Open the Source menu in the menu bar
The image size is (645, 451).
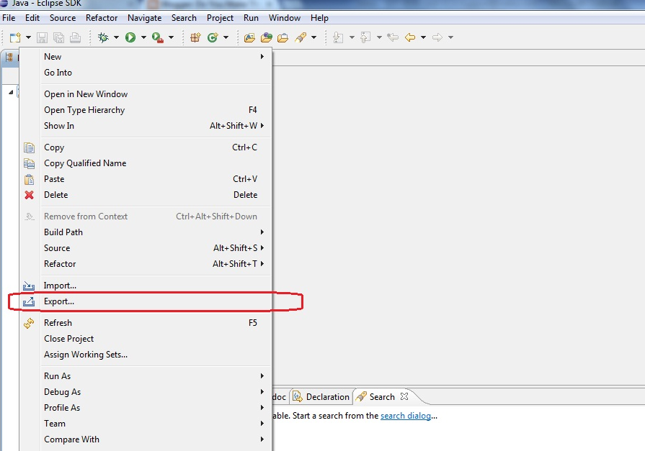pyautogui.click(x=63, y=18)
